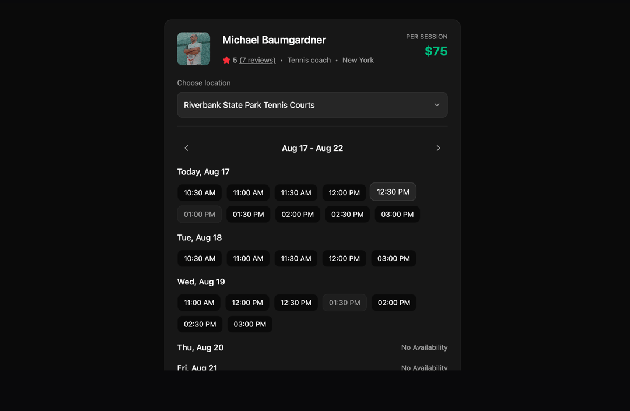Viewport: 630px width, 411px height.
Task: Choose 02:30 PM slot on Today, Aug 17
Action: (x=348, y=215)
